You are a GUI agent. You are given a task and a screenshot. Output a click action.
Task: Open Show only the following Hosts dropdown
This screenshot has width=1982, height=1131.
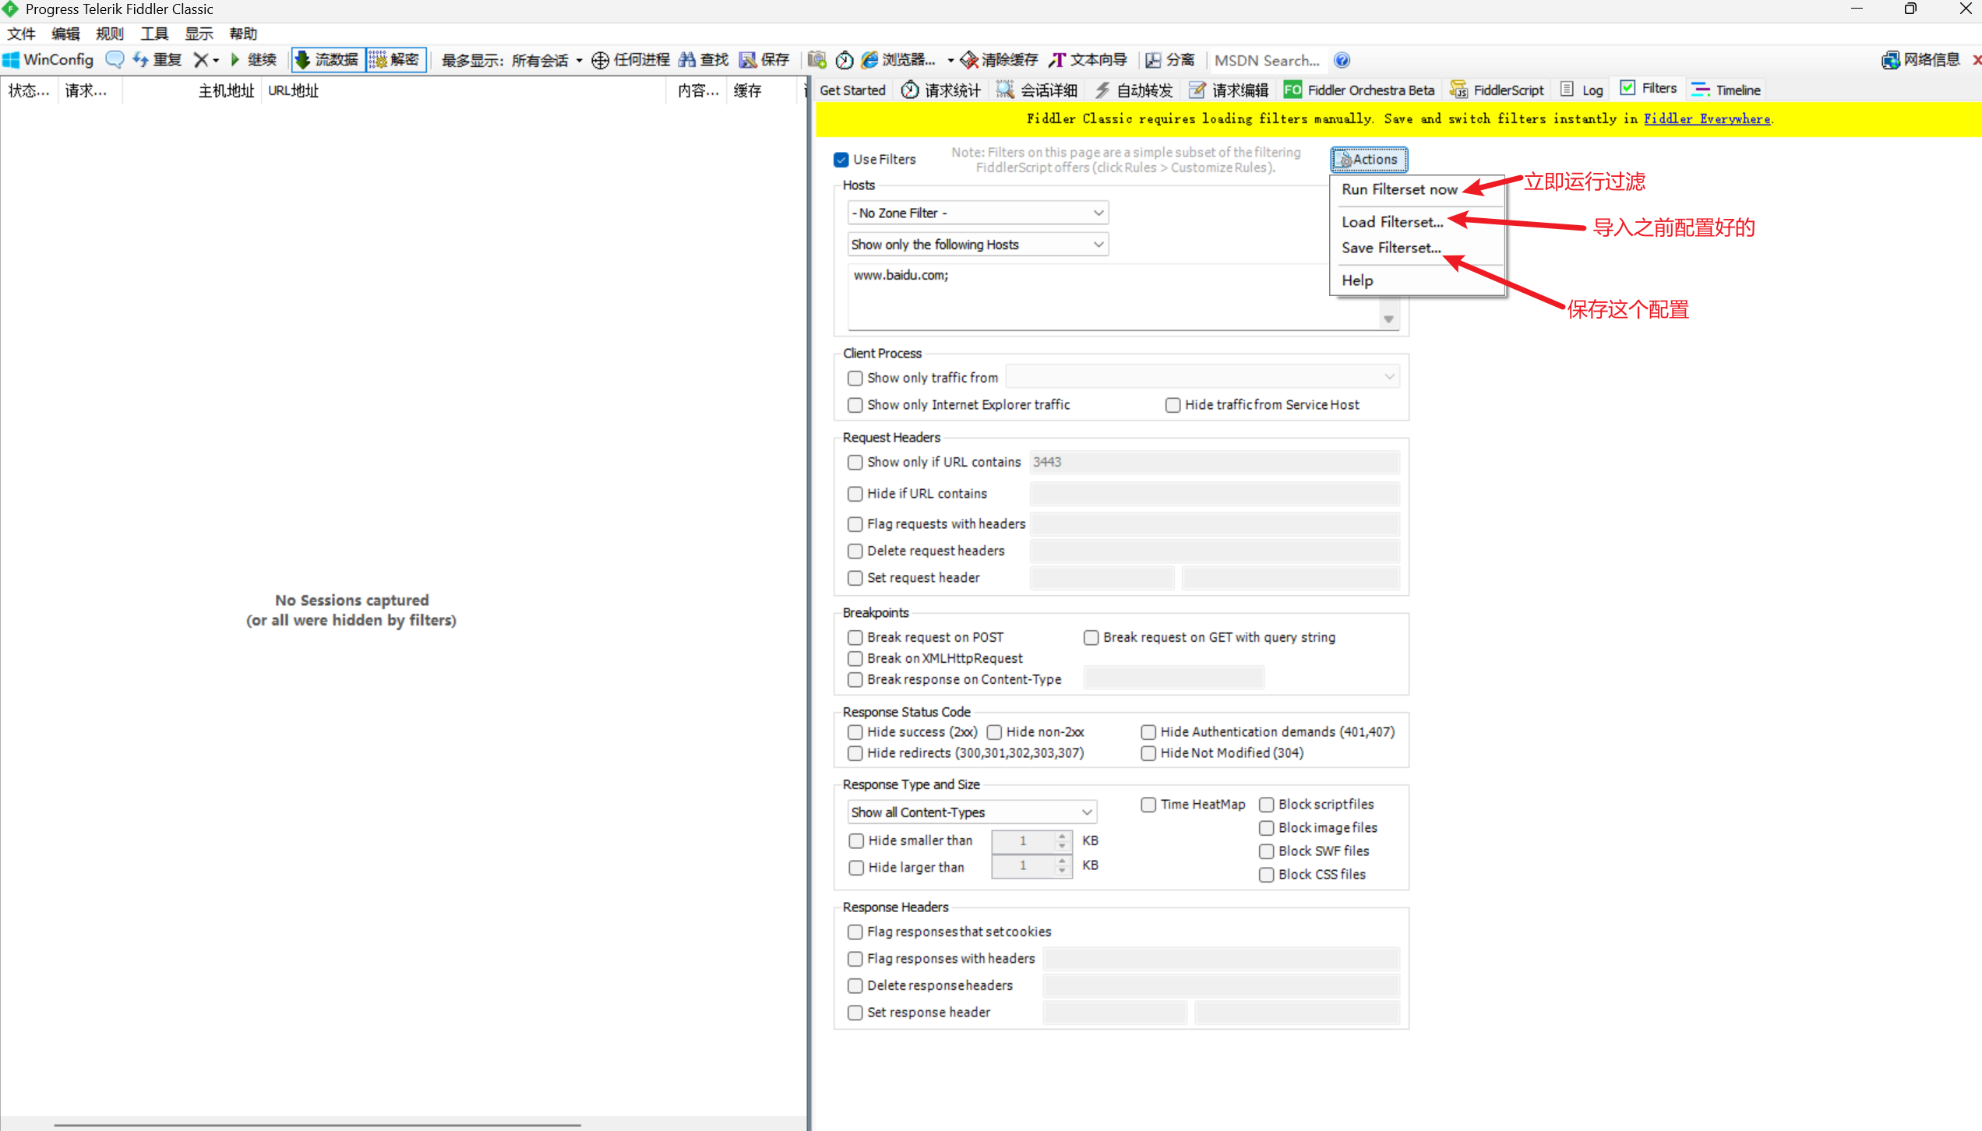pyautogui.click(x=977, y=245)
